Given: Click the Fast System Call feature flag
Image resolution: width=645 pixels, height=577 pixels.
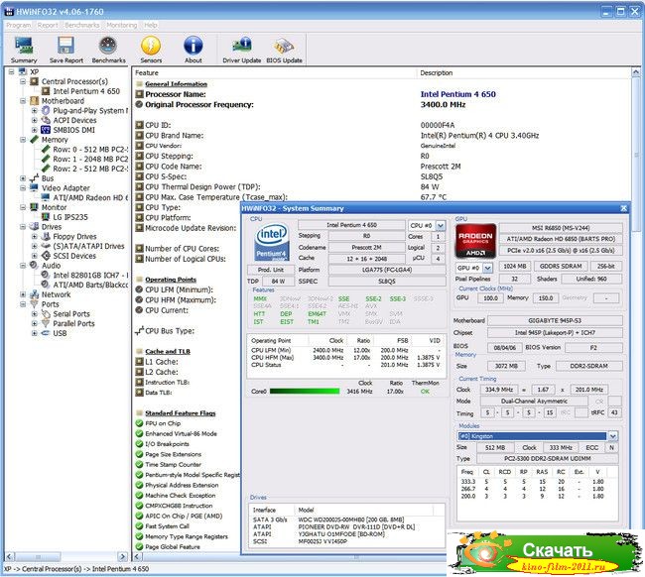Looking at the screenshot, I should (x=167, y=526).
